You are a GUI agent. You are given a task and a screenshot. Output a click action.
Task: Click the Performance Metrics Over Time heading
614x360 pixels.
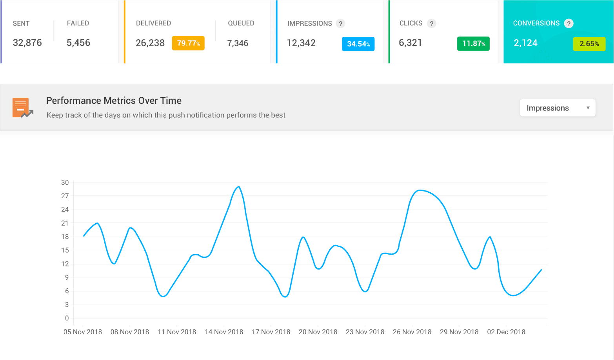click(114, 101)
